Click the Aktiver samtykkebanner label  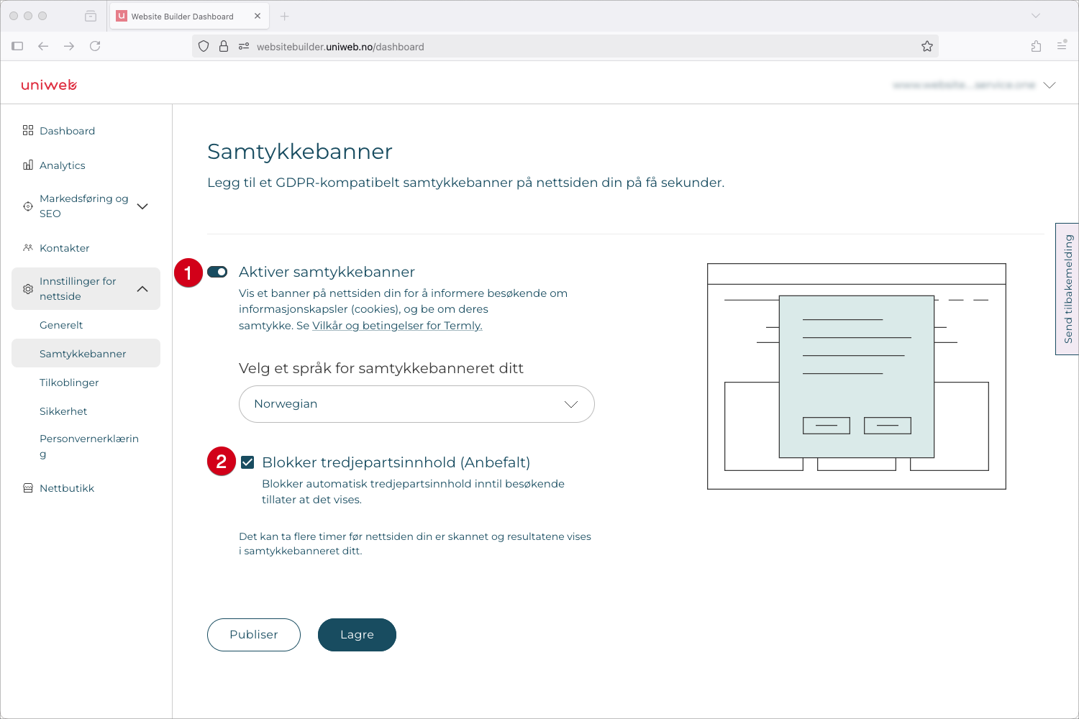click(327, 272)
